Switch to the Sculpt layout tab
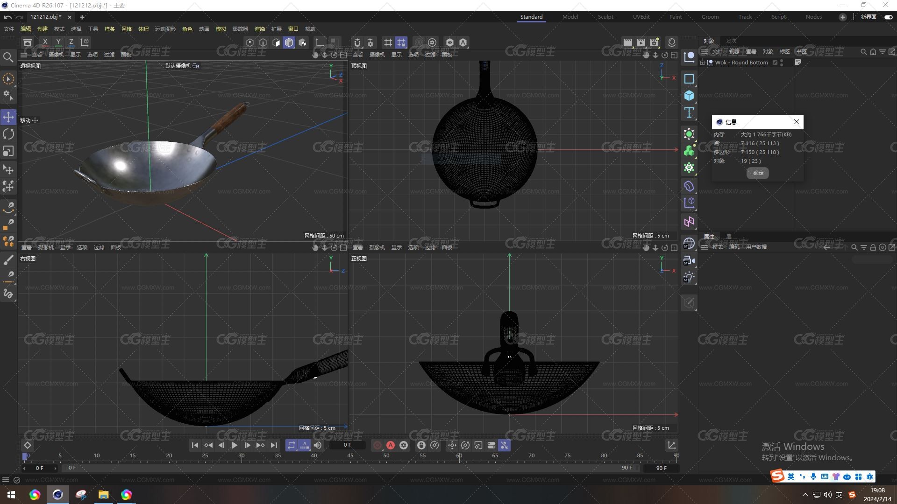 point(605,17)
